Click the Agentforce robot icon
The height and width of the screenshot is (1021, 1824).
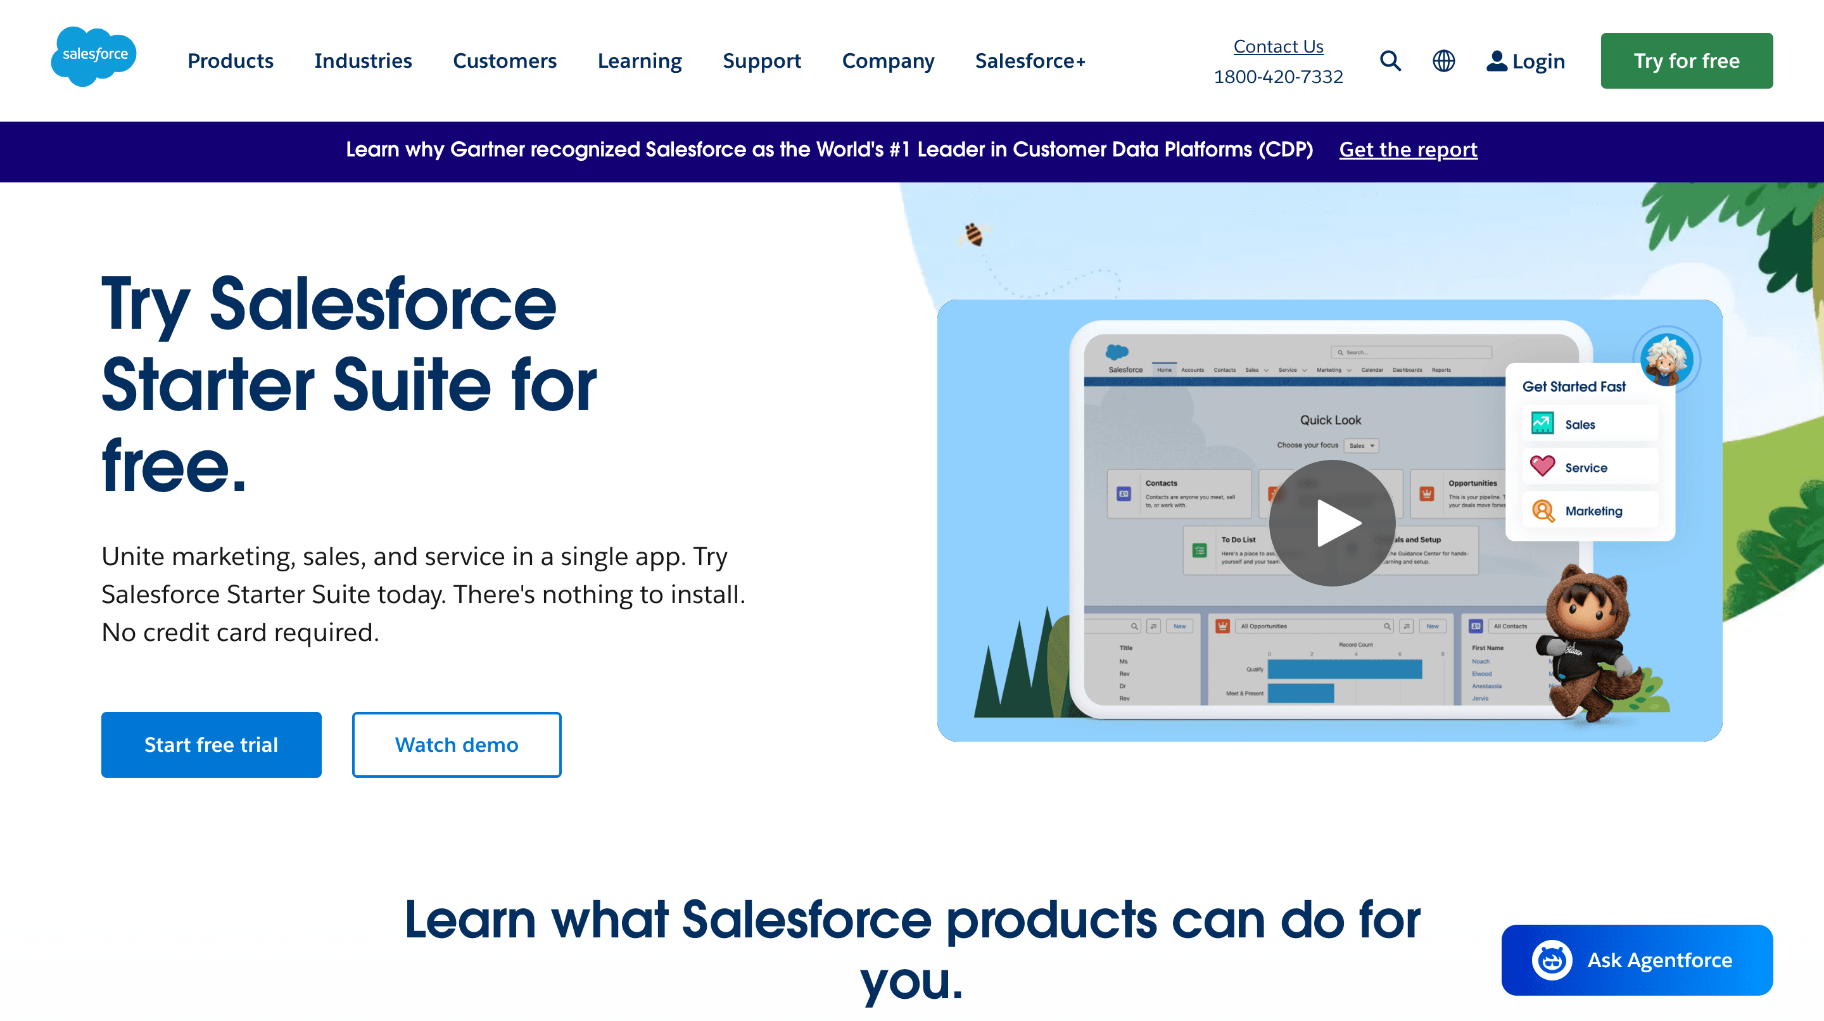[x=1552, y=960]
